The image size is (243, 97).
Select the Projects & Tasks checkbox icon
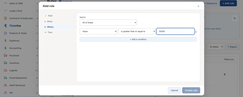pos(5,33)
